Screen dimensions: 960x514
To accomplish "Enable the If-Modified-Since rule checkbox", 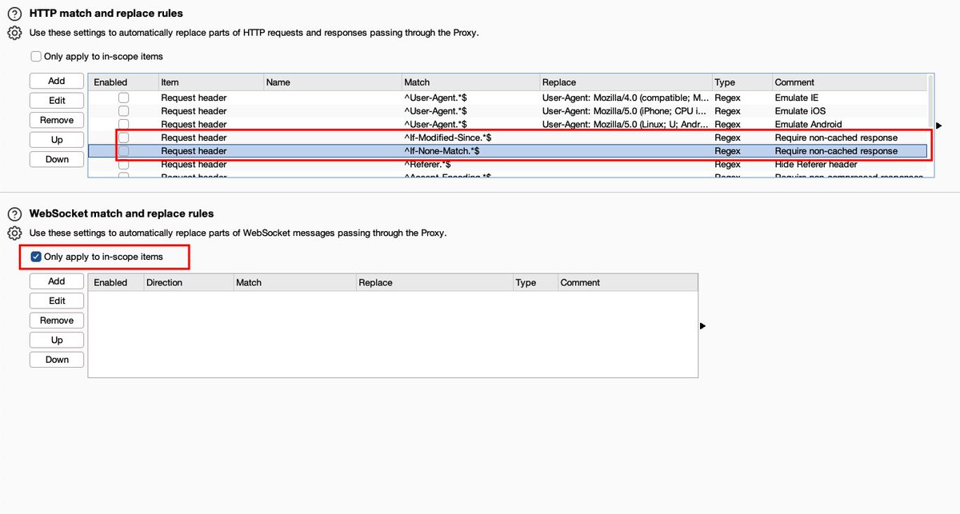I will point(123,137).
